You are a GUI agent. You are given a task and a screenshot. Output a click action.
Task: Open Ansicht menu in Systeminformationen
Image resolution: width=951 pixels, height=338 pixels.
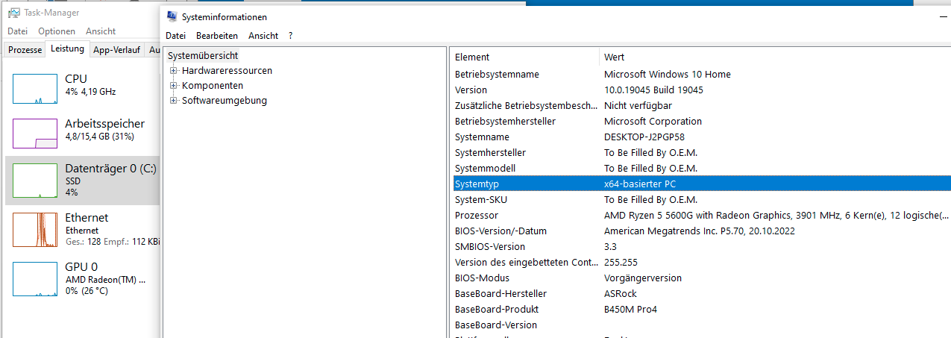(263, 36)
